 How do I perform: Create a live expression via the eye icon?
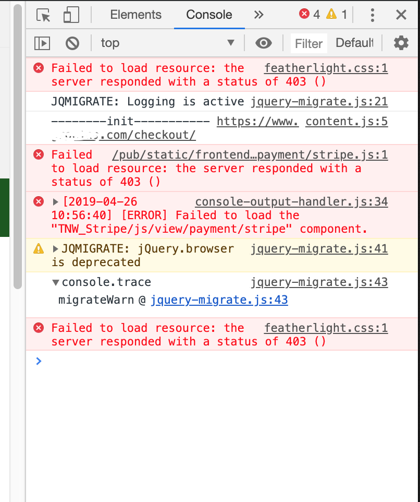tap(264, 43)
